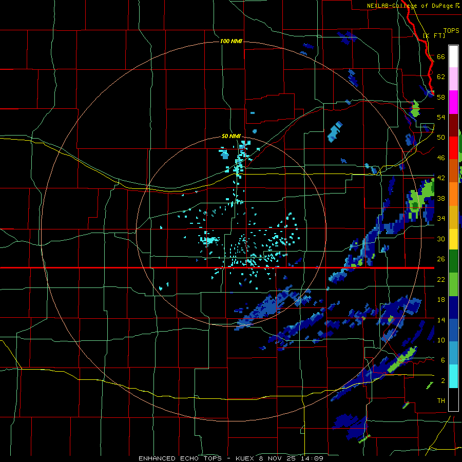This screenshot has width=462, height=462.
Task: Click the 42 value on the legend
Action: click(441, 178)
